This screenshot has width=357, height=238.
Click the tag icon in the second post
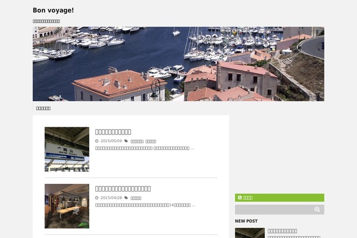tap(126, 198)
